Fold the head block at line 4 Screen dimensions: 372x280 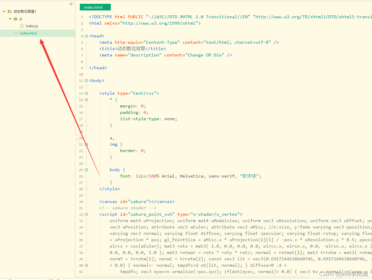click(86, 36)
